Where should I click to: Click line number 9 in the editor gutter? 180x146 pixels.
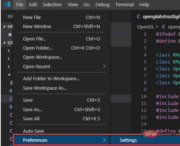tap(145, 89)
